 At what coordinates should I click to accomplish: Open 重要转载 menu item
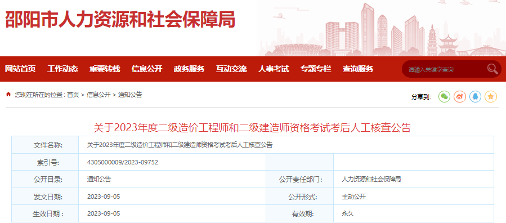pyautogui.click(x=105, y=69)
